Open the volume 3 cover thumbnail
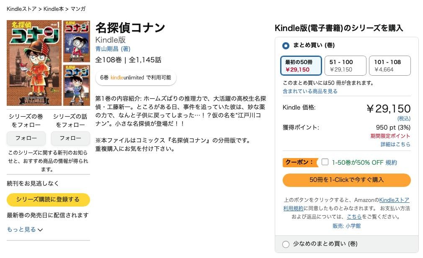The width and height of the screenshot is (423, 258). [x=76, y=84]
